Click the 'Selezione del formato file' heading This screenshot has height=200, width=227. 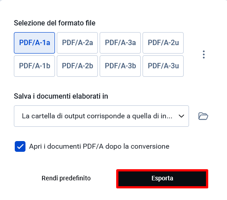point(55,23)
